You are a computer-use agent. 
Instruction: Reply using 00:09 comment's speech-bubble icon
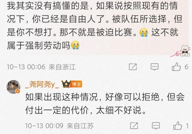pyautogui.click(x=156, y=126)
